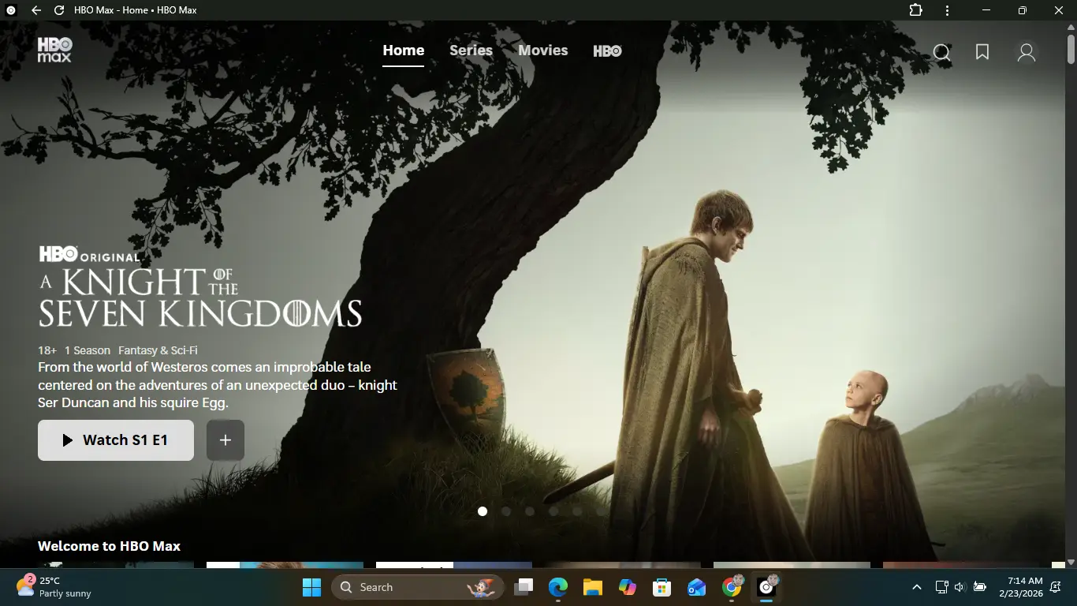Switch to the Movies tab
The width and height of the screenshot is (1077, 606).
pyautogui.click(x=543, y=50)
